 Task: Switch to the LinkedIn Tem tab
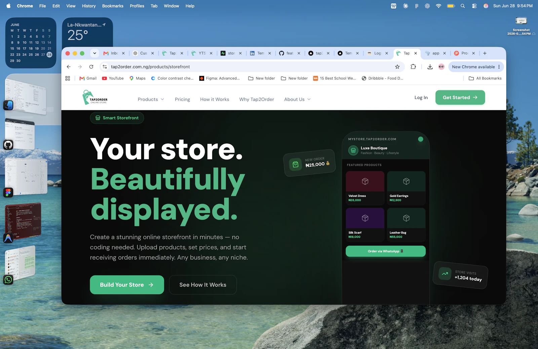[260, 53]
